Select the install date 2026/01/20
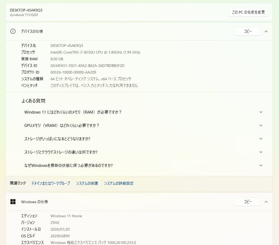279x245 pixels. [60, 229]
